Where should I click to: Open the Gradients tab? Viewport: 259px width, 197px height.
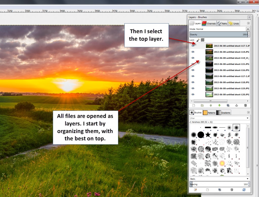click(x=224, y=113)
